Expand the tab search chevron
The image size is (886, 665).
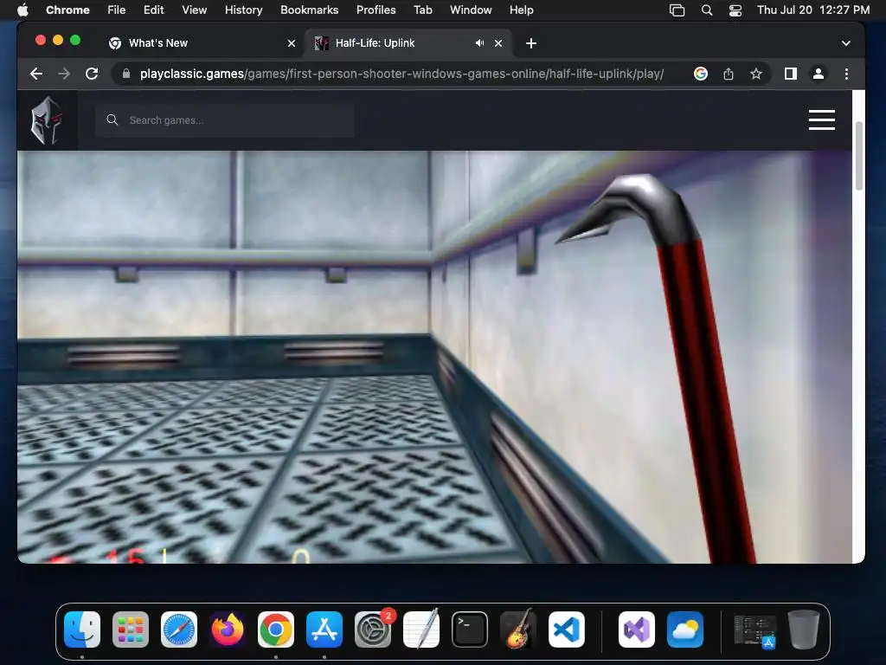click(846, 43)
